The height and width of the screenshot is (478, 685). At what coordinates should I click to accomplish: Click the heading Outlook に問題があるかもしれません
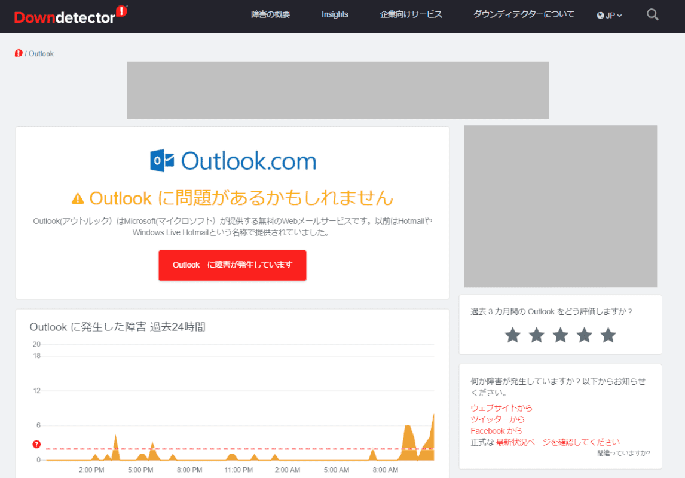241,198
